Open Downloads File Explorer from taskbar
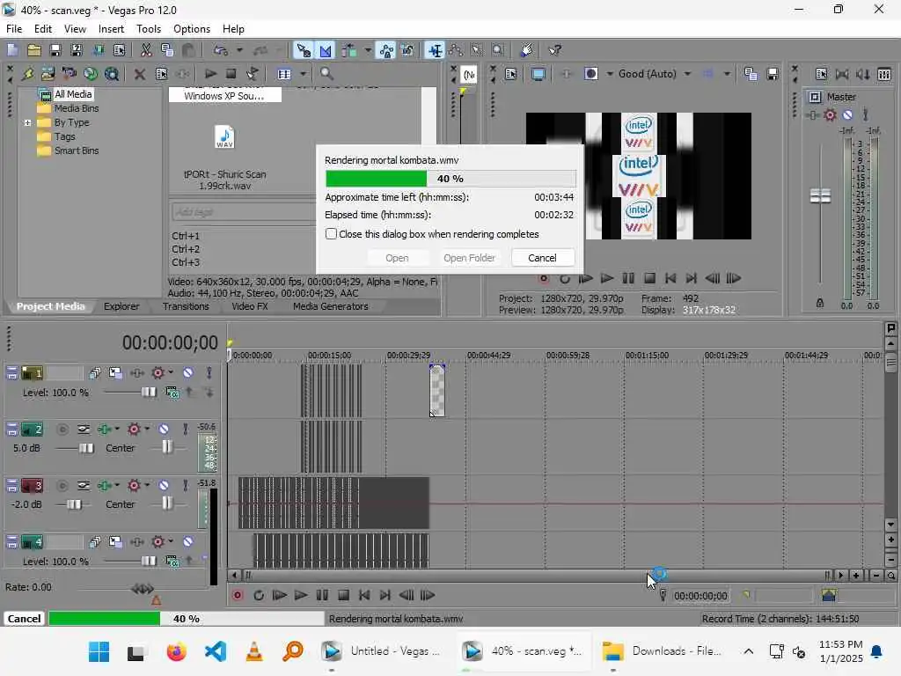Image resolution: width=901 pixels, height=676 pixels. click(x=661, y=650)
